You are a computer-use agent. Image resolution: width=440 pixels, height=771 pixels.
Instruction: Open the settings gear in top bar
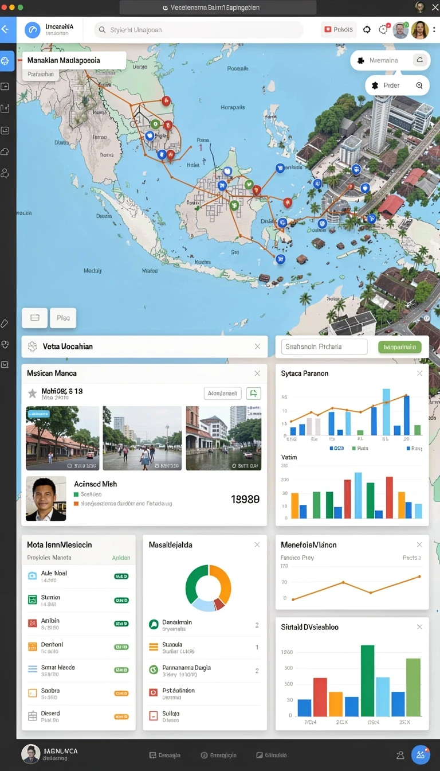(x=367, y=30)
